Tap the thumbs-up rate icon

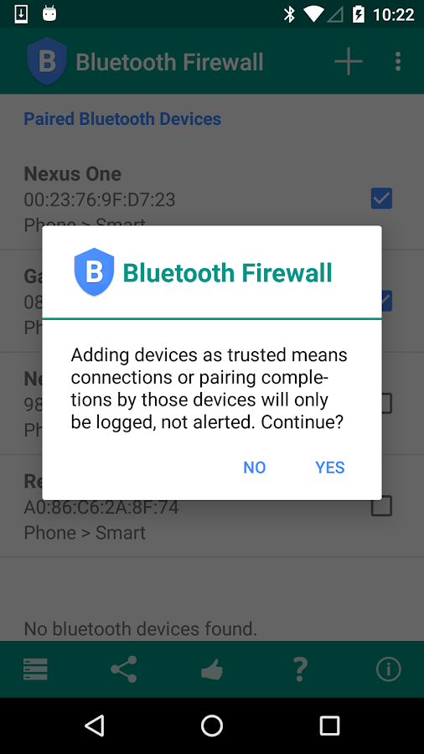tap(212, 669)
